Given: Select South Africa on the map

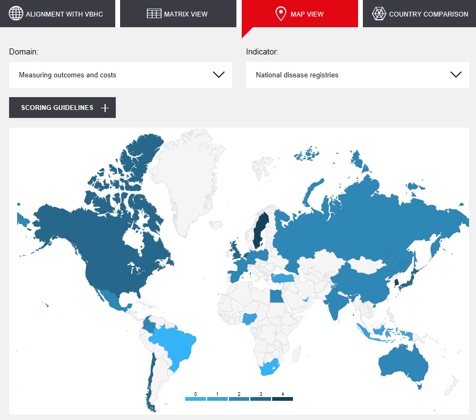Looking at the screenshot, I should (x=268, y=368).
